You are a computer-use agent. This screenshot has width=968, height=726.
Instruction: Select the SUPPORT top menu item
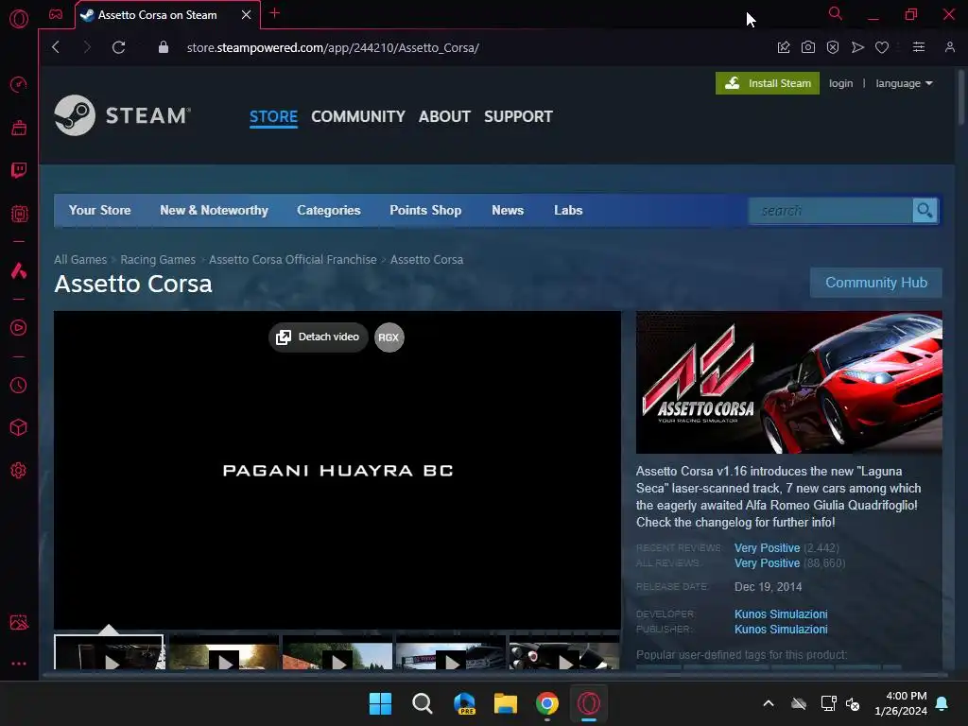(x=518, y=116)
